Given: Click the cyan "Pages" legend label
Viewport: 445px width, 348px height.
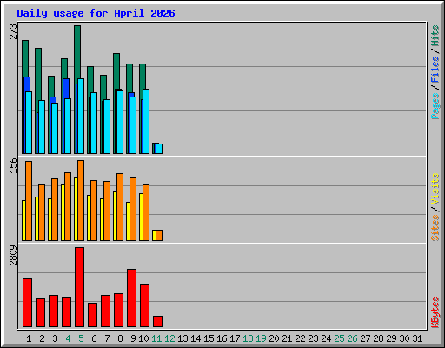Looking at the screenshot, I should coord(435,106).
